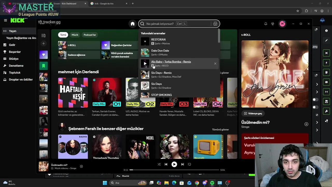Open STOP SMOKING recent search
332x187 pixels.
179,95
